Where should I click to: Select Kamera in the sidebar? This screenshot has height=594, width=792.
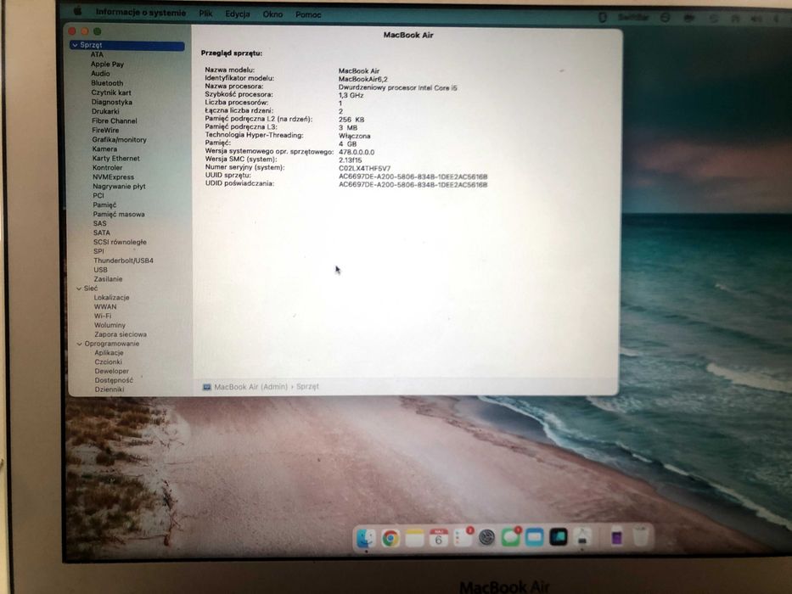[x=104, y=149]
